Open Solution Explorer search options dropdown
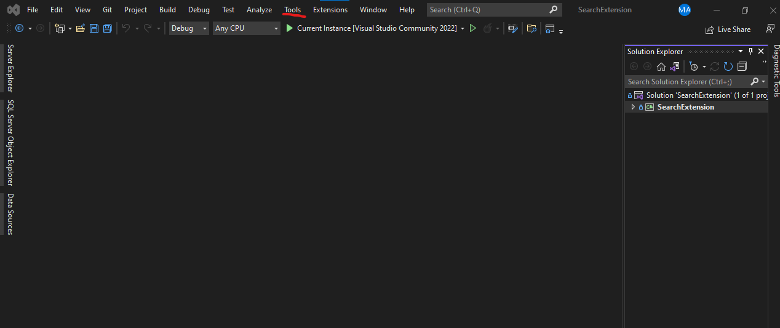The width and height of the screenshot is (780, 328). click(763, 81)
